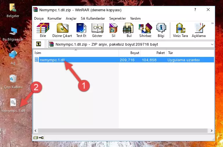The height and width of the screenshot is (147, 223).
Task: Click the horizontal scrollbar track
Action: (x=123, y=131)
